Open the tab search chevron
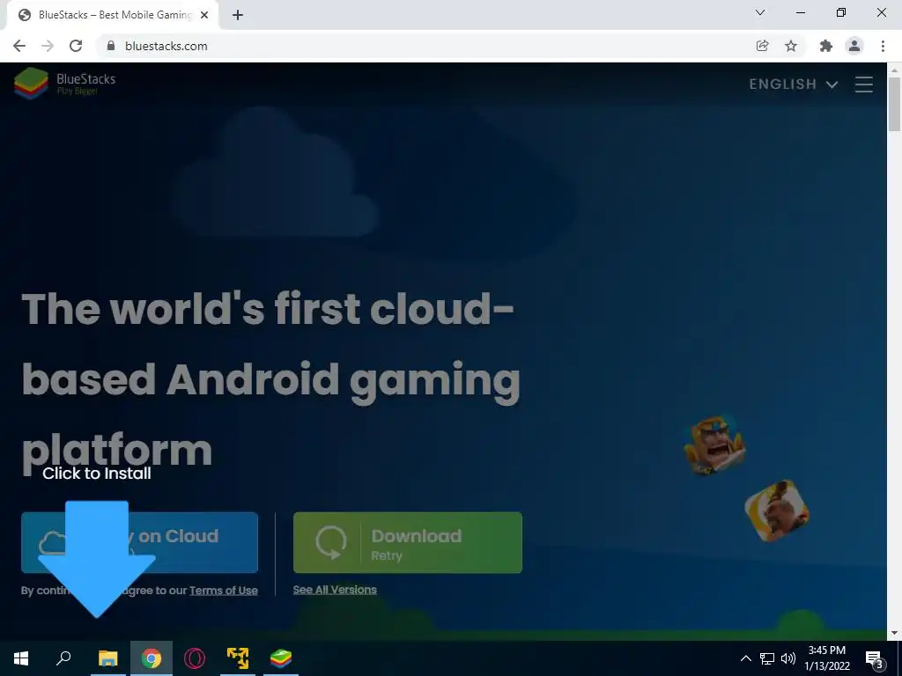This screenshot has height=676, width=902. (x=760, y=12)
